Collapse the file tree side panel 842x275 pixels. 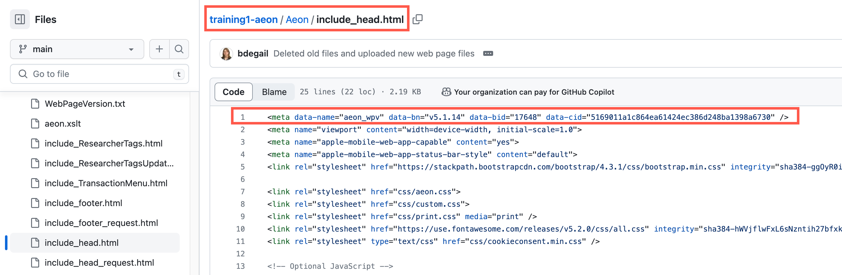pos(20,20)
